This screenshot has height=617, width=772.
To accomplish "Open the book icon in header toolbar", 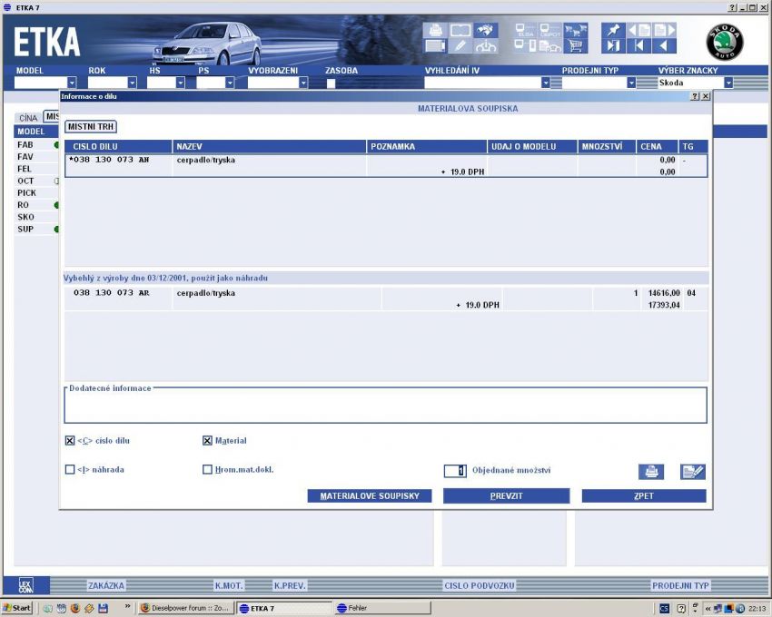I will 460,31.
